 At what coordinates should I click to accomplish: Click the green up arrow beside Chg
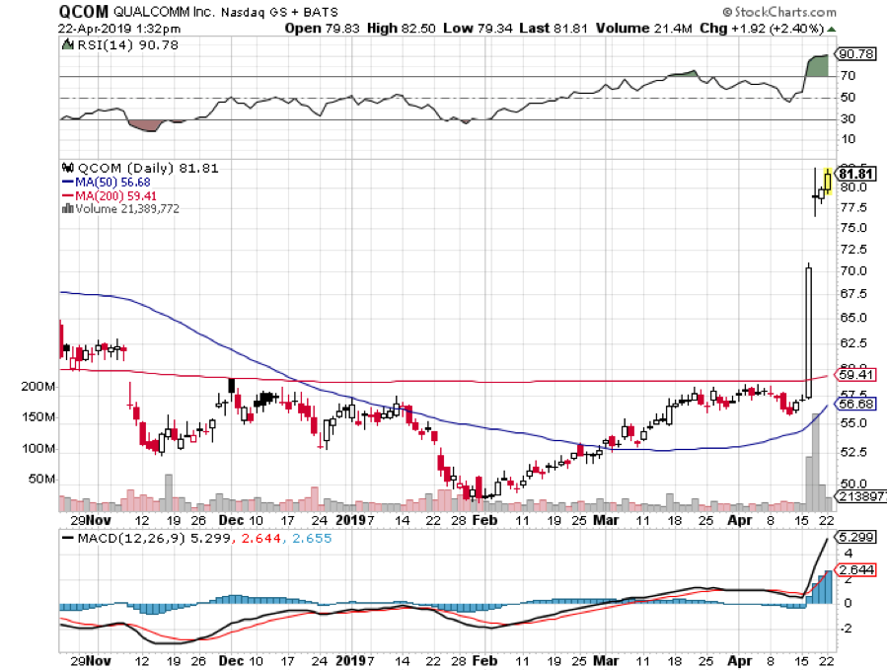[x=829, y=31]
